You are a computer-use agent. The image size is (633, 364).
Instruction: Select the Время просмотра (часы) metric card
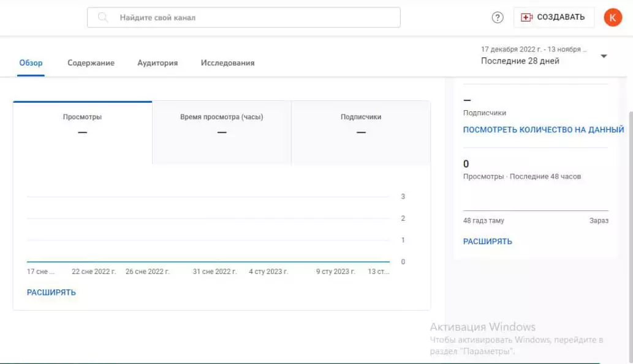point(222,133)
